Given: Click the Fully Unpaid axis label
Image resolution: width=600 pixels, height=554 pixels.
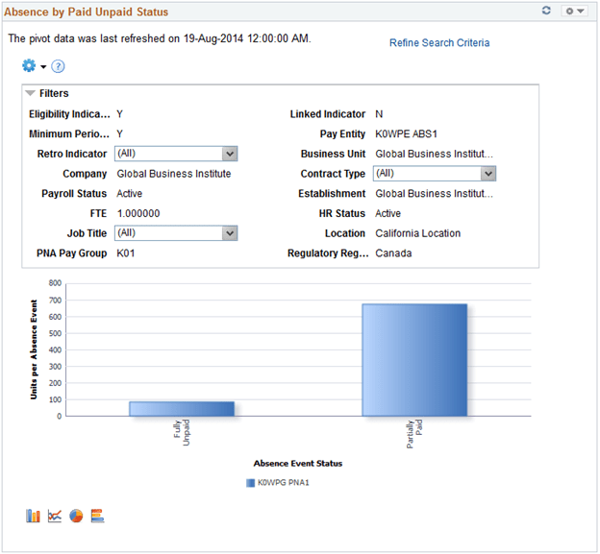Looking at the screenshot, I should [182, 432].
